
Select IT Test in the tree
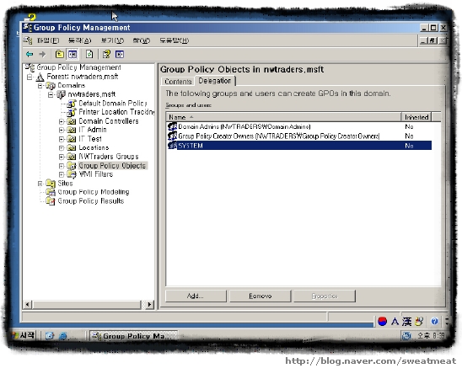(x=90, y=139)
